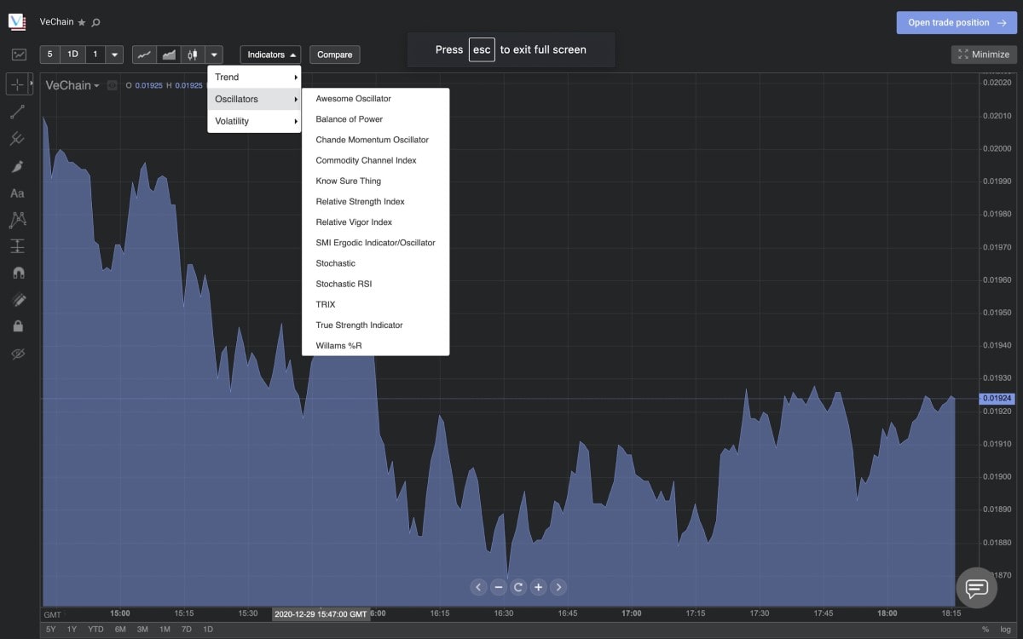Select the pitchfork drawing tool

[17, 139]
